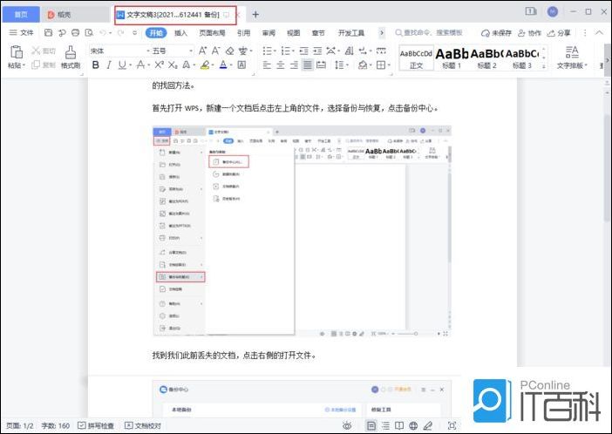Open the numbered list dropdown arrow
This screenshot has height=434, width=612.
pos(294,51)
